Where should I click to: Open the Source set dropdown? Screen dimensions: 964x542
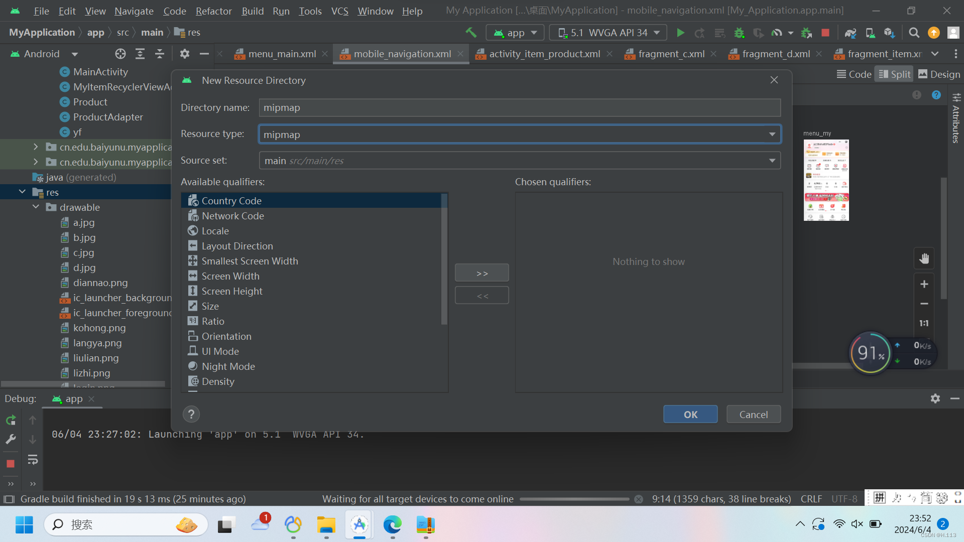tap(772, 161)
